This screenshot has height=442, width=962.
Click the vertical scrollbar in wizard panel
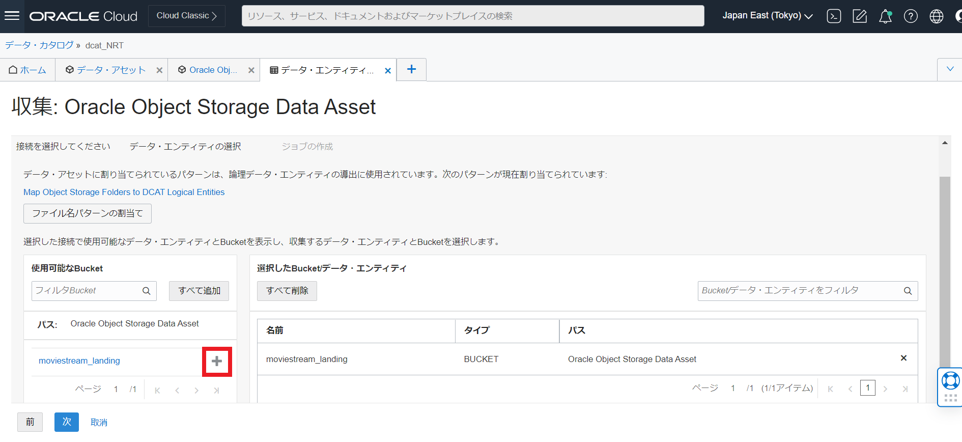pyautogui.click(x=945, y=270)
